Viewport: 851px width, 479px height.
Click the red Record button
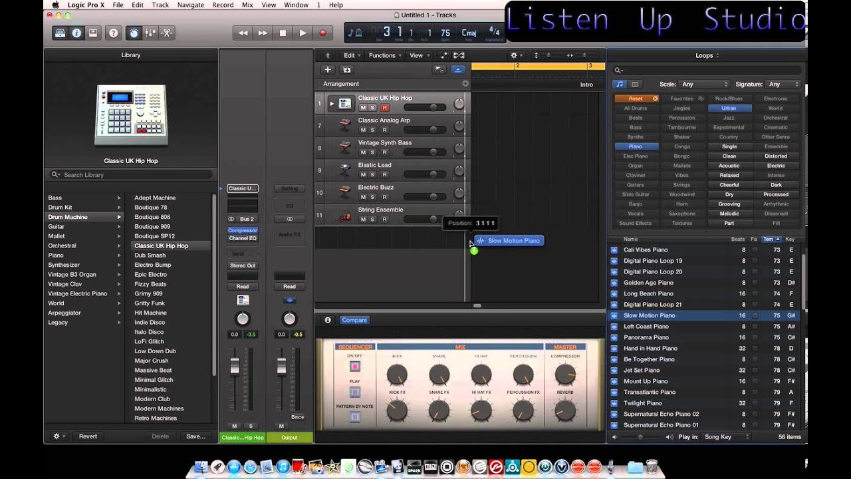click(323, 33)
